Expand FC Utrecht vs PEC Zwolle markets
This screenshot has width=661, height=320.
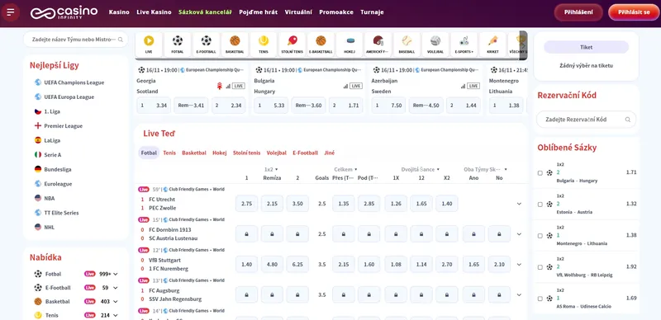click(x=519, y=204)
